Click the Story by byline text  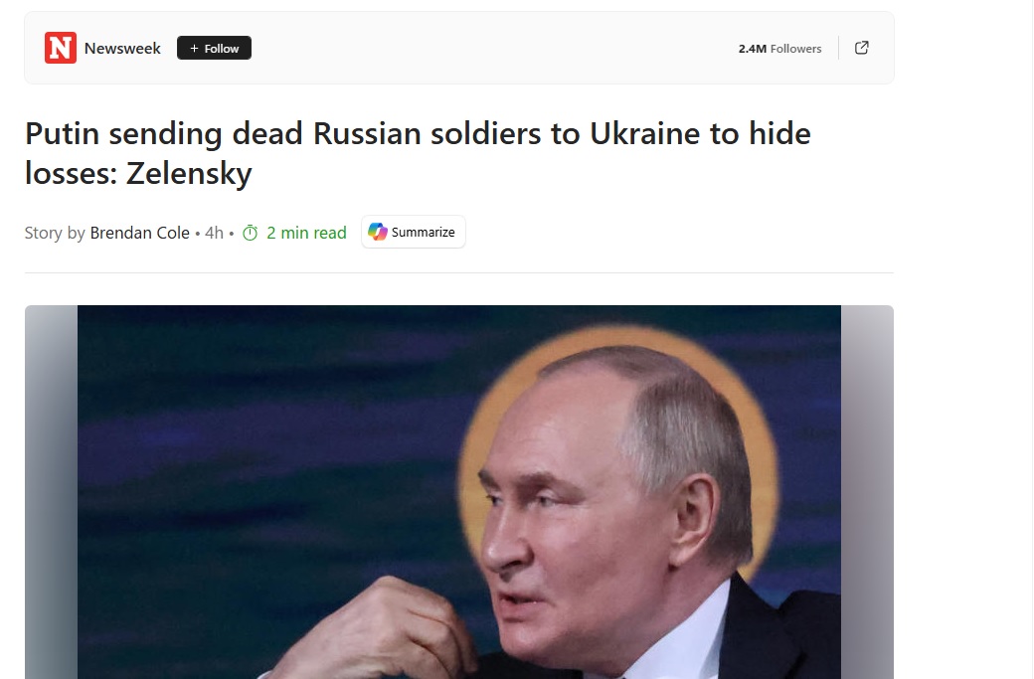pyautogui.click(x=55, y=233)
